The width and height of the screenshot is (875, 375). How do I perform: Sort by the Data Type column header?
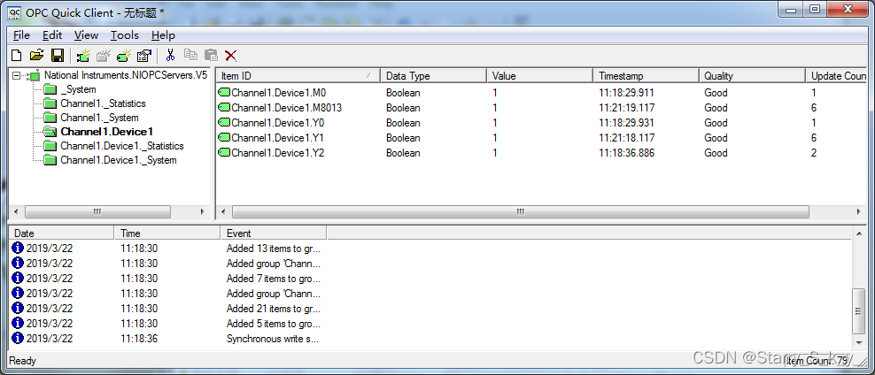433,76
